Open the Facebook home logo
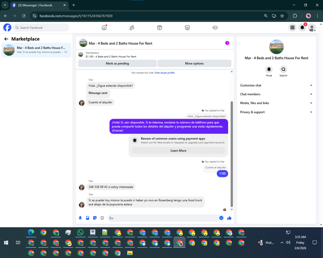323x258 pixels. pyautogui.click(x=7, y=28)
